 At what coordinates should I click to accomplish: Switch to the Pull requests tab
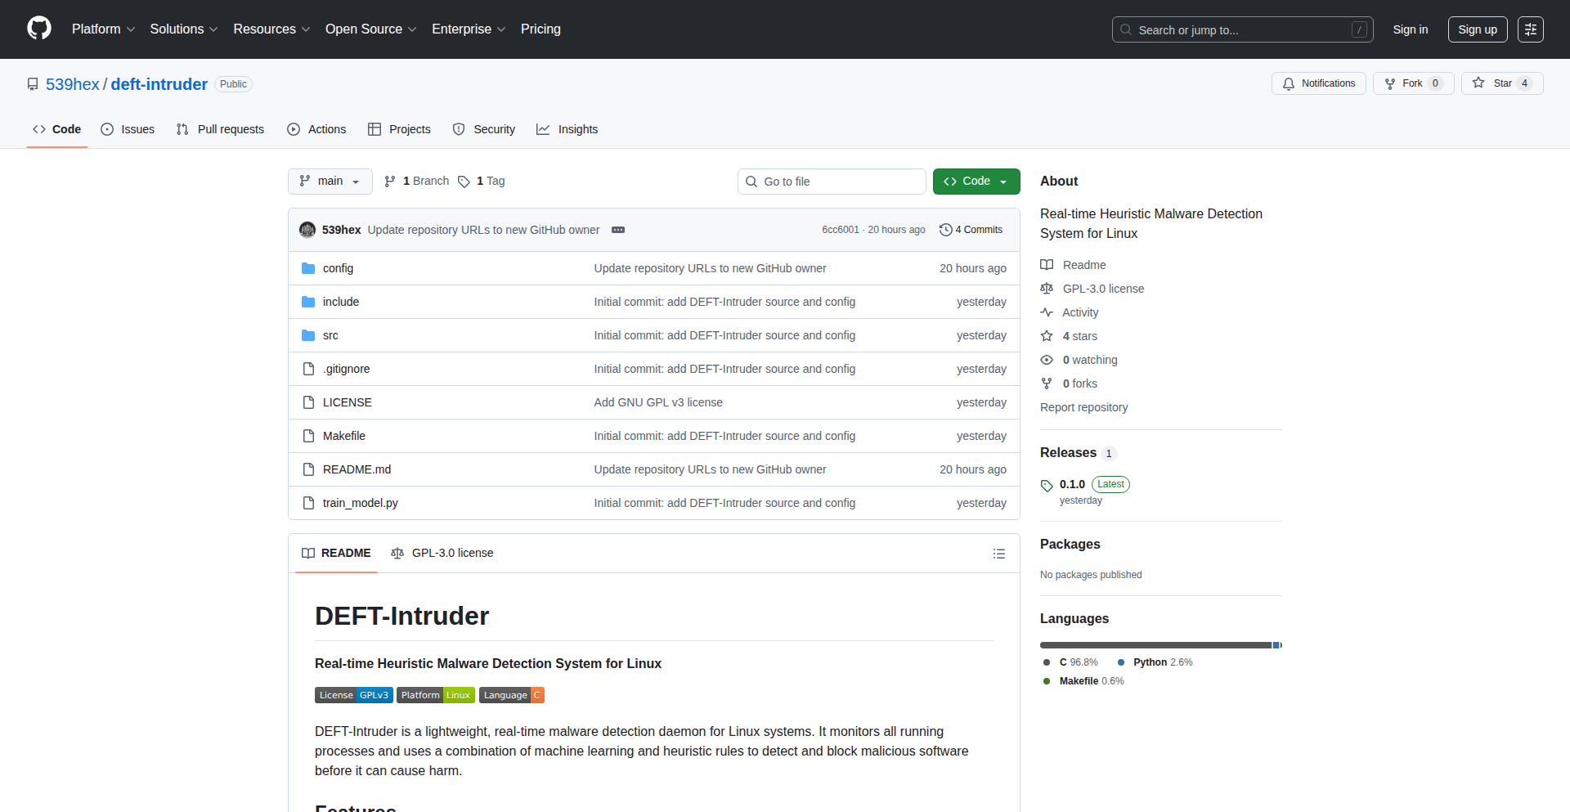click(219, 129)
